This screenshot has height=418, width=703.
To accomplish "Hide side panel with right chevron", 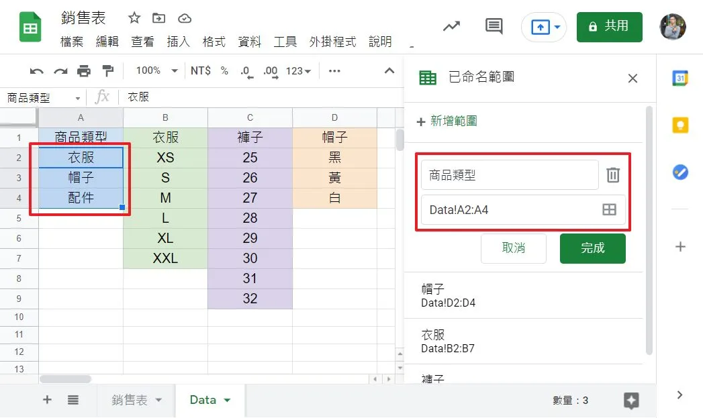I will [x=679, y=395].
